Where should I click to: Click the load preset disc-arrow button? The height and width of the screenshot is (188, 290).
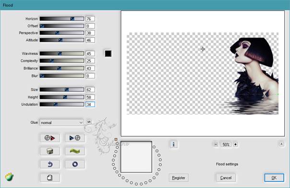pos(49,138)
